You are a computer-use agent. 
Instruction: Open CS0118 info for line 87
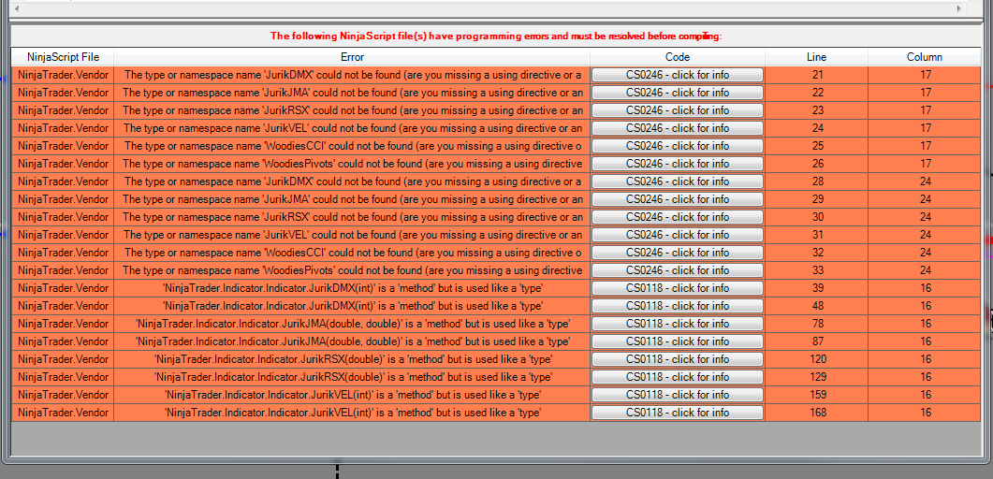pos(678,341)
